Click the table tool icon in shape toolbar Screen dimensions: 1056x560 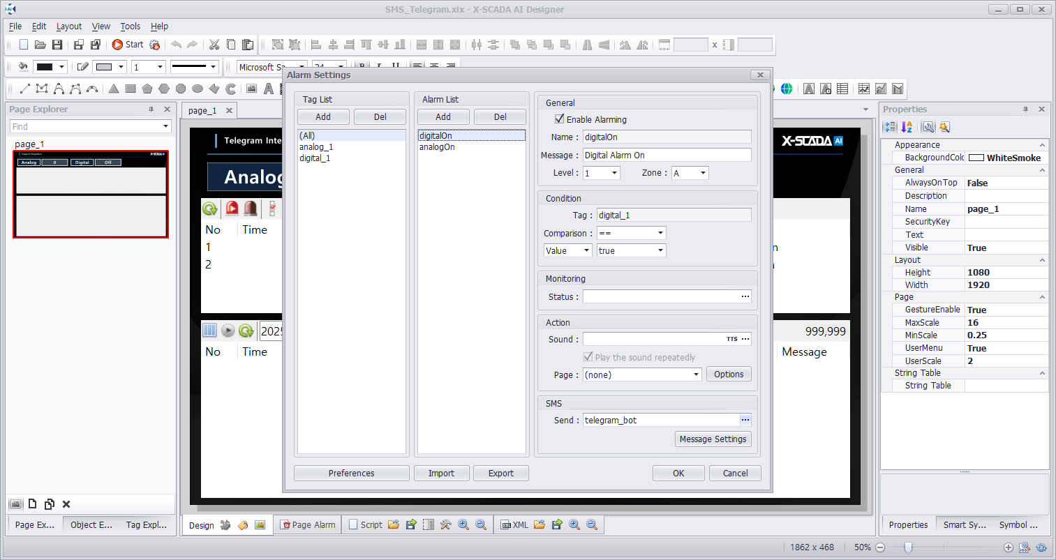click(842, 89)
